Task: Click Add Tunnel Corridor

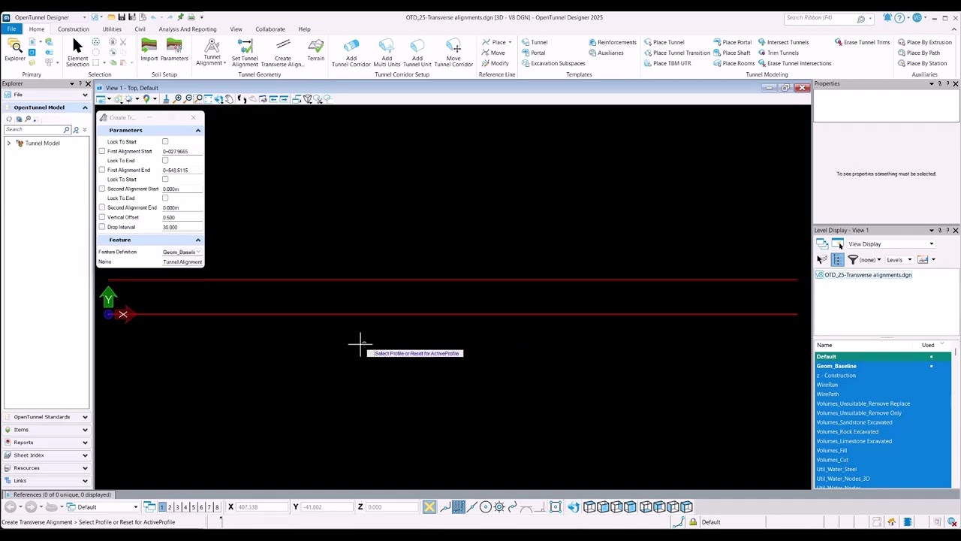Action: point(351,53)
